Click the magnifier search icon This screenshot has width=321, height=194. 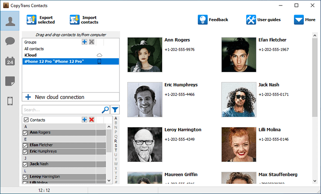tap(105, 110)
